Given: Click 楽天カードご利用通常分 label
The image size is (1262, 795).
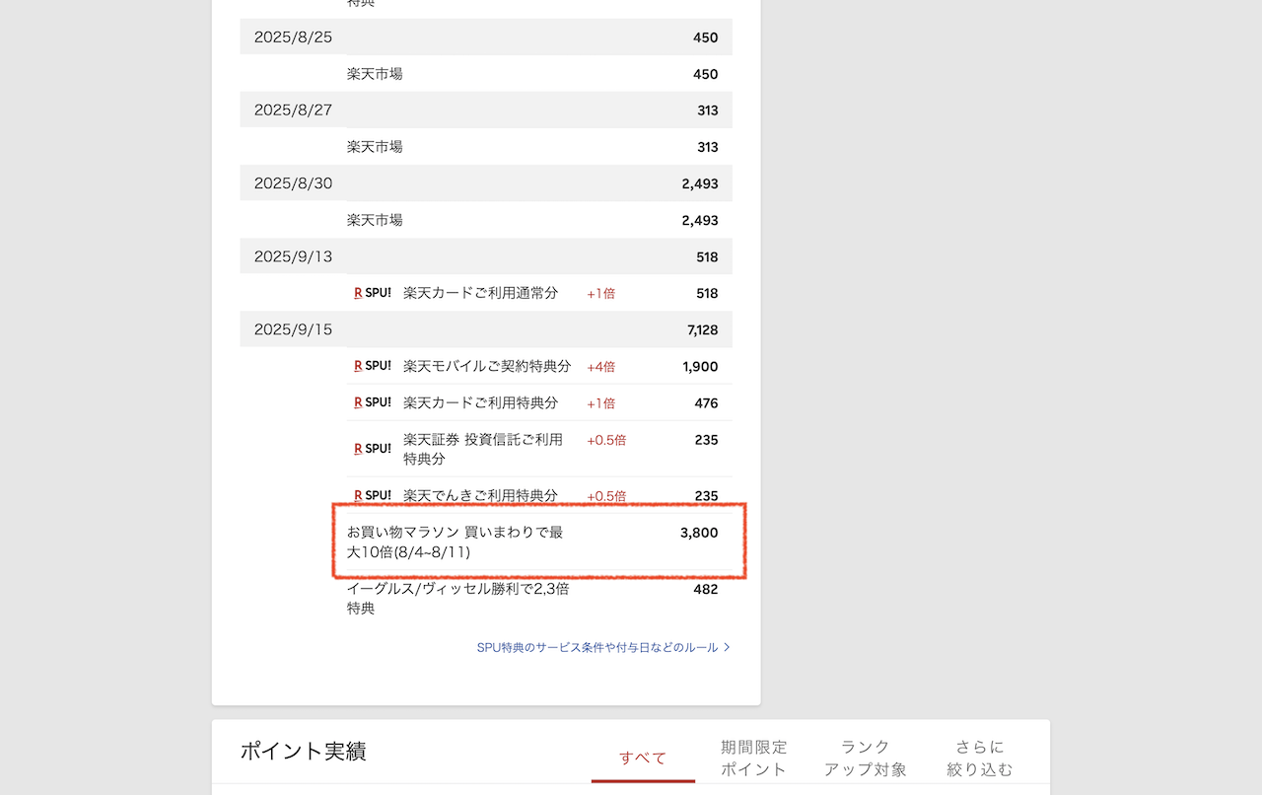Looking at the screenshot, I should [x=481, y=293].
